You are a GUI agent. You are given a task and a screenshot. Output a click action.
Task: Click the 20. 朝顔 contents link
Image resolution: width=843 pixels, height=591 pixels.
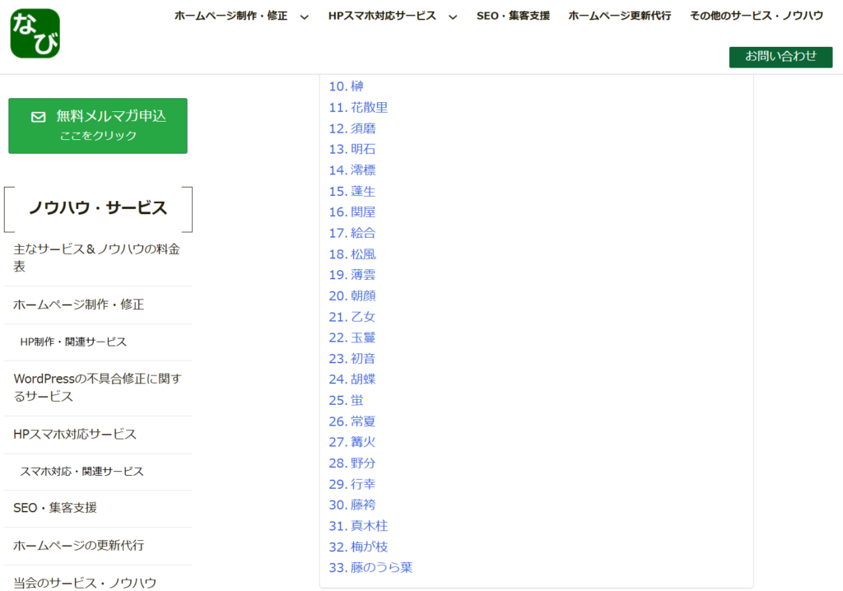(352, 295)
